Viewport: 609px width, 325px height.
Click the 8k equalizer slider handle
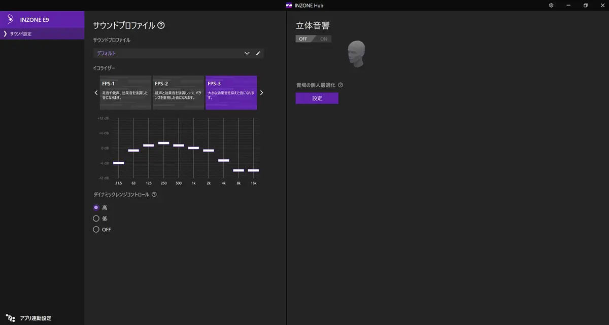239,170
